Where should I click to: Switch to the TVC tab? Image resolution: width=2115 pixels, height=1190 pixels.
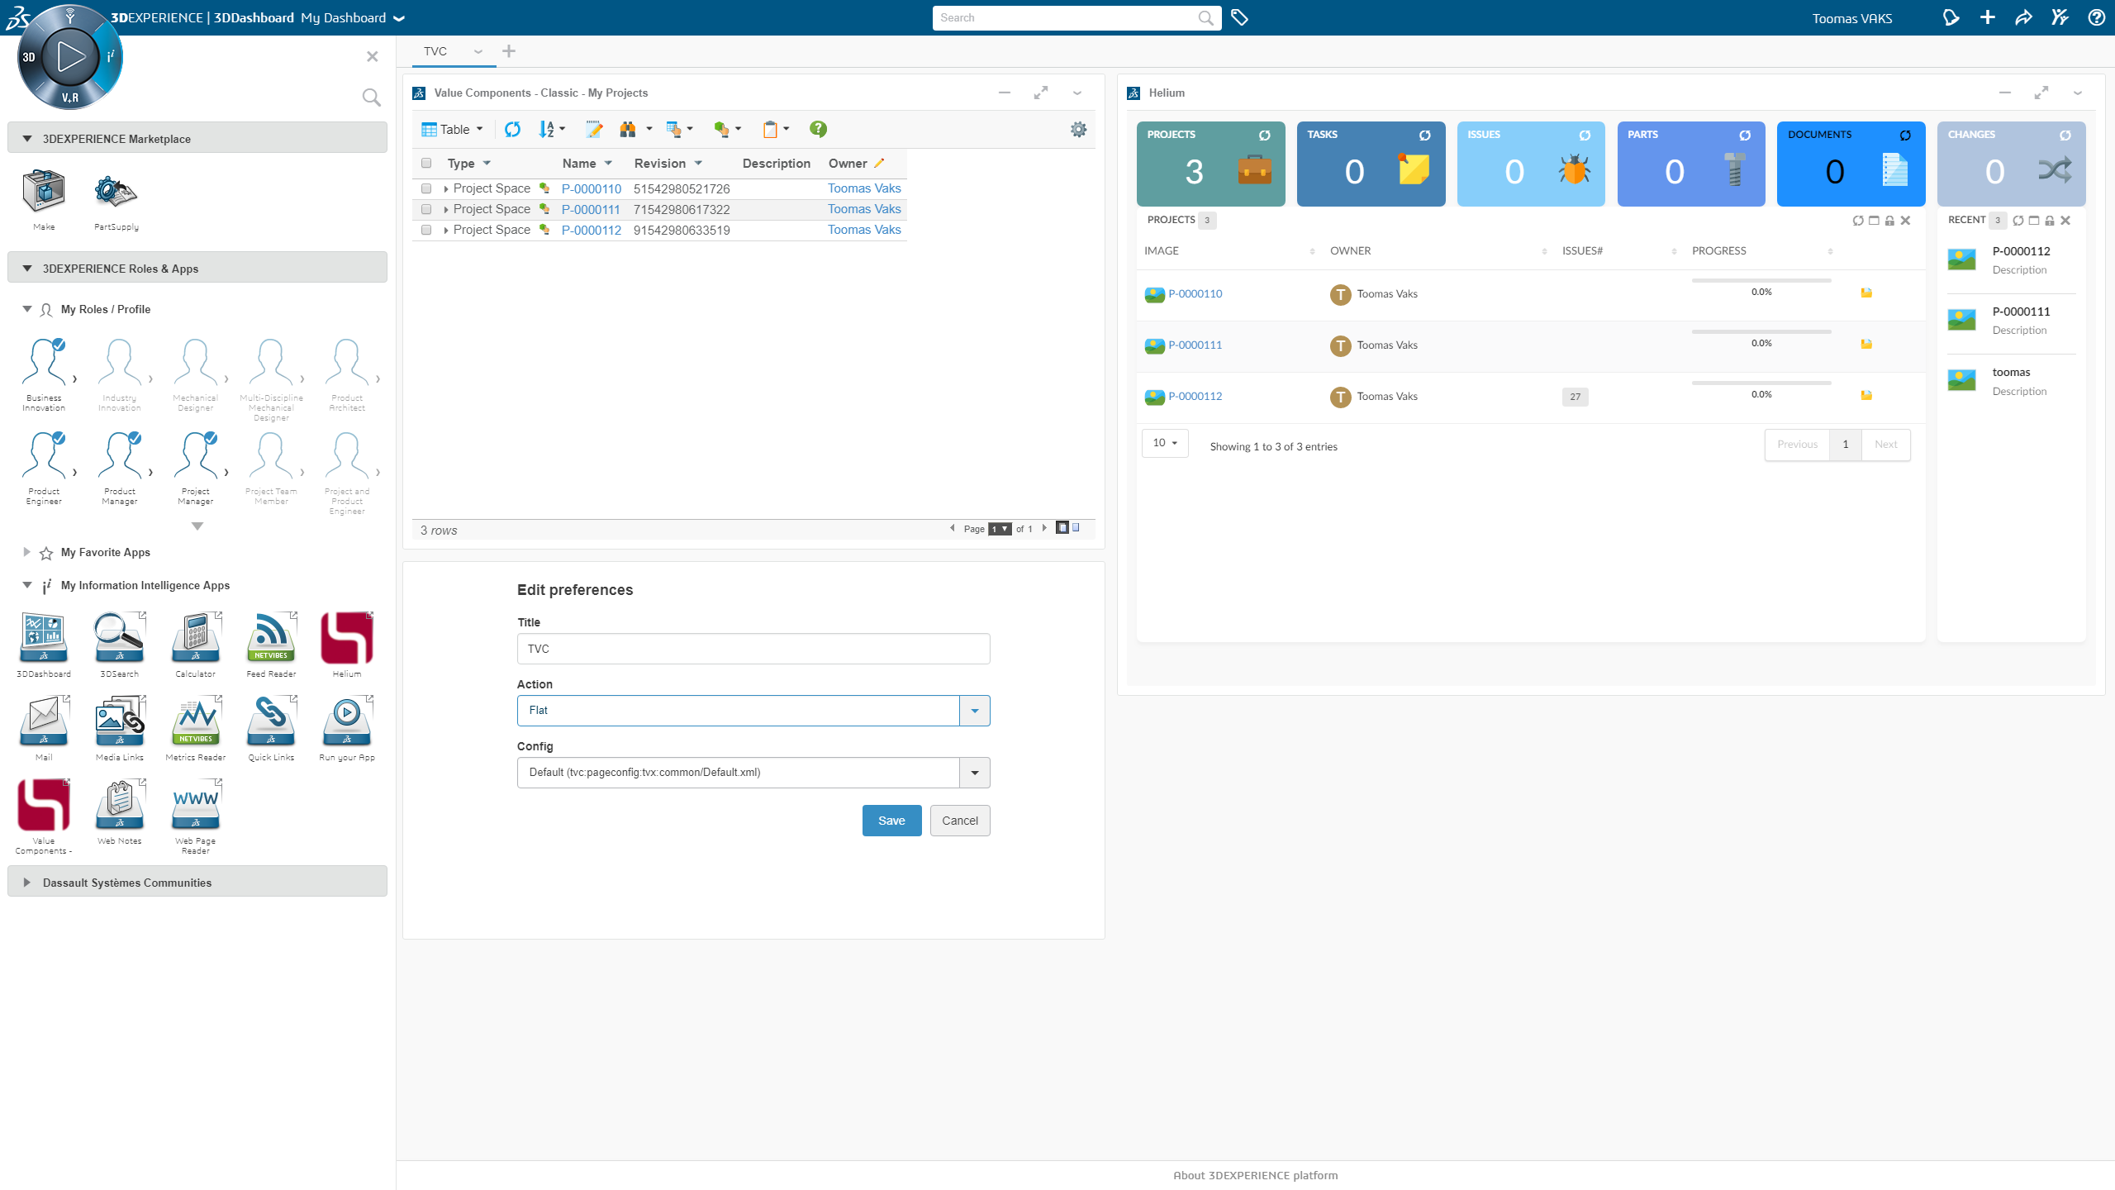[x=435, y=51]
